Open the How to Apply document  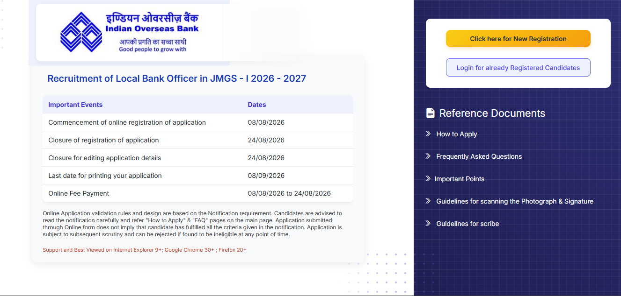pos(457,134)
